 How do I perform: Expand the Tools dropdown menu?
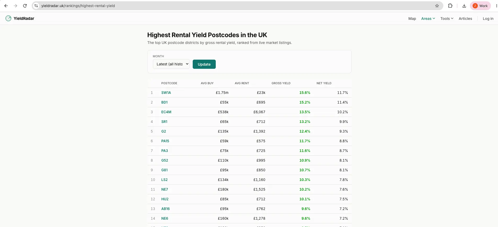(x=447, y=19)
